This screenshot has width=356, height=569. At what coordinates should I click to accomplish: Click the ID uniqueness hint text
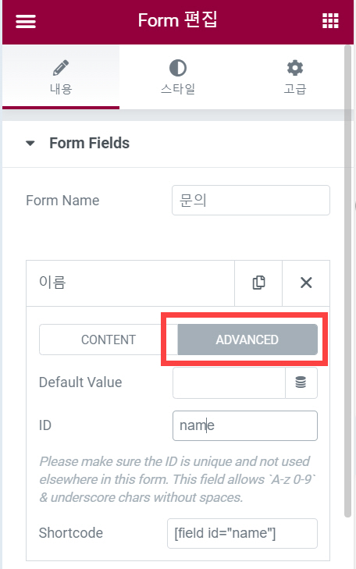tap(177, 479)
